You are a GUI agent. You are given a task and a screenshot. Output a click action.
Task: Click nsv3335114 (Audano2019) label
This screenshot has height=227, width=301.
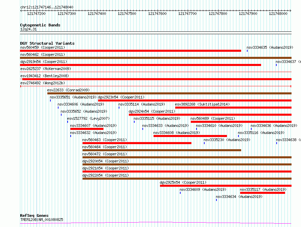pyautogui.click(x=142, y=104)
